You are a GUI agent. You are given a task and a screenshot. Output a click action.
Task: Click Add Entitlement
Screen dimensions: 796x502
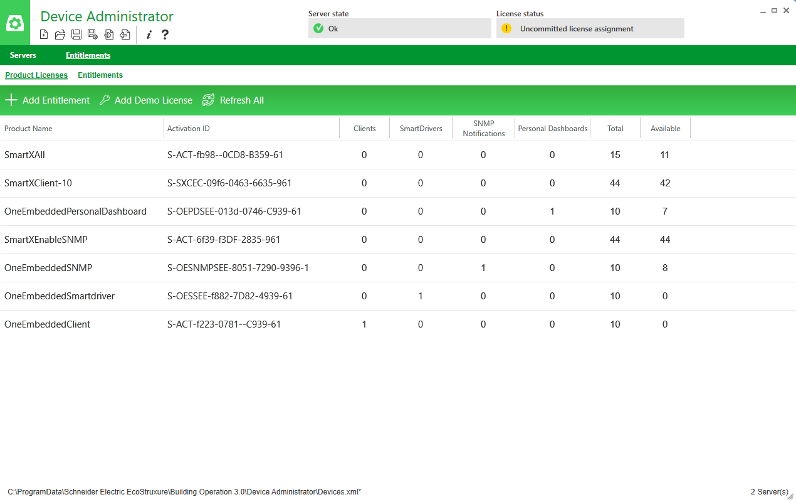[48, 100]
